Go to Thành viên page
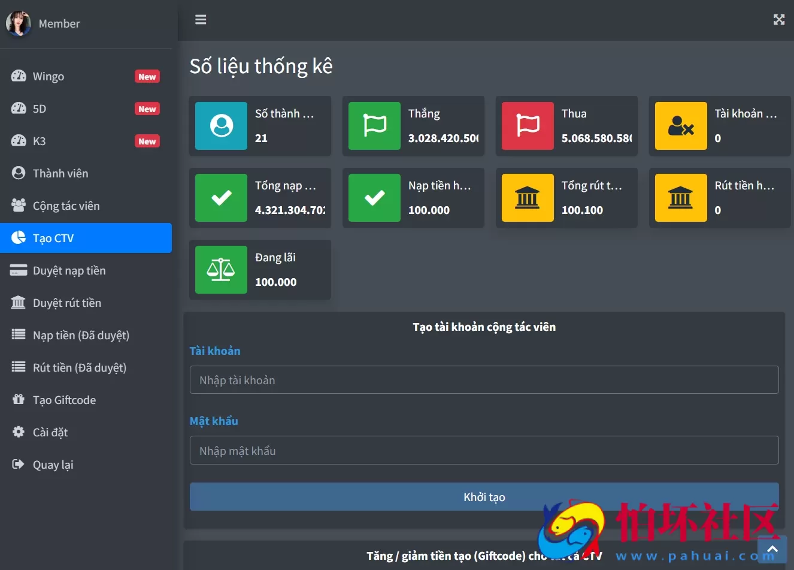 click(x=60, y=173)
